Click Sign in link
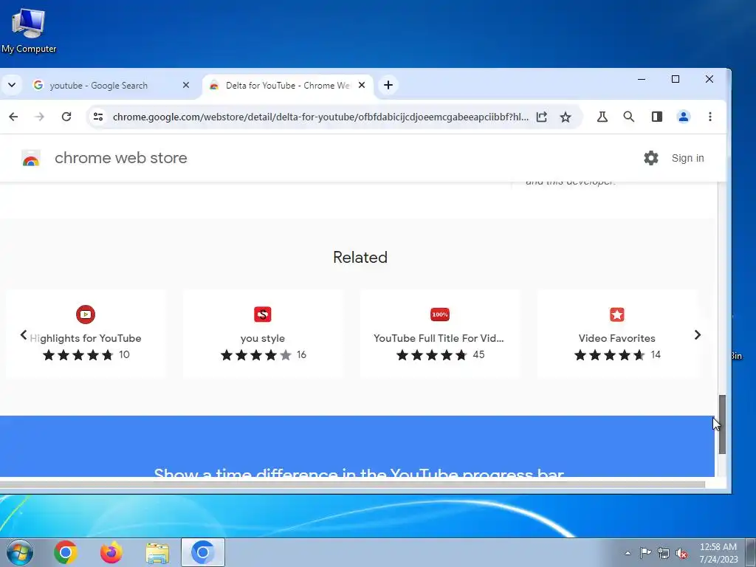The height and width of the screenshot is (567, 756). click(687, 158)
